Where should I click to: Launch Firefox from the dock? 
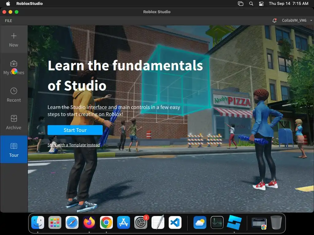tap(89, 222)
